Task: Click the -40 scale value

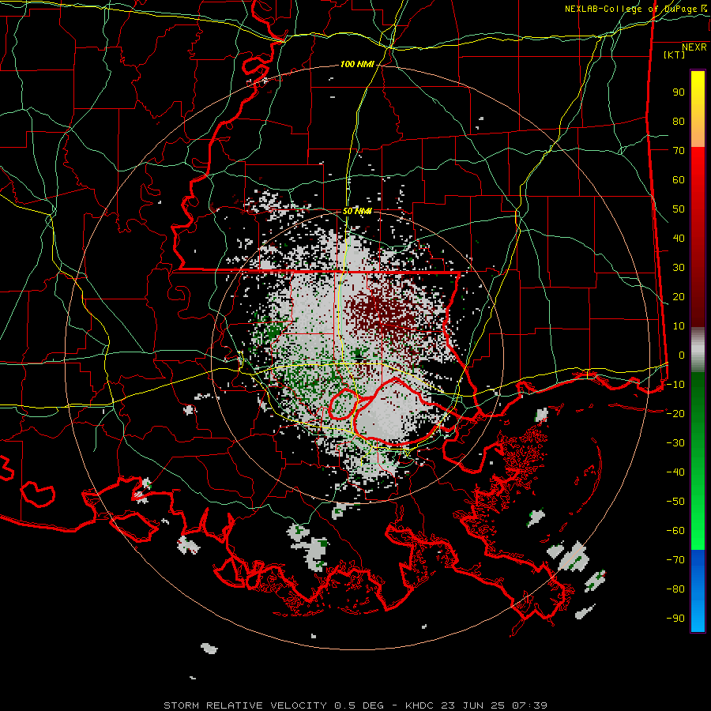Action: tap(675, 472)
